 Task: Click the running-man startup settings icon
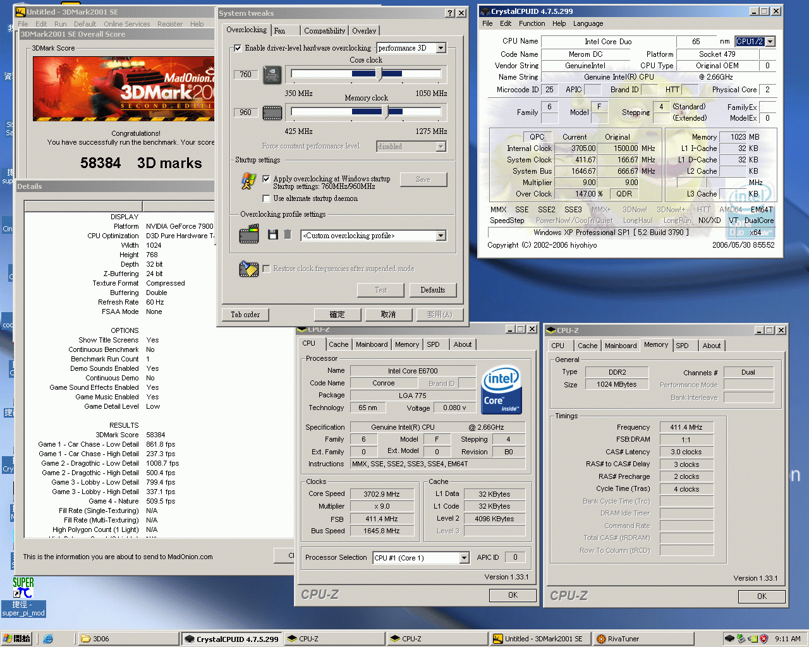click(249, 180)
